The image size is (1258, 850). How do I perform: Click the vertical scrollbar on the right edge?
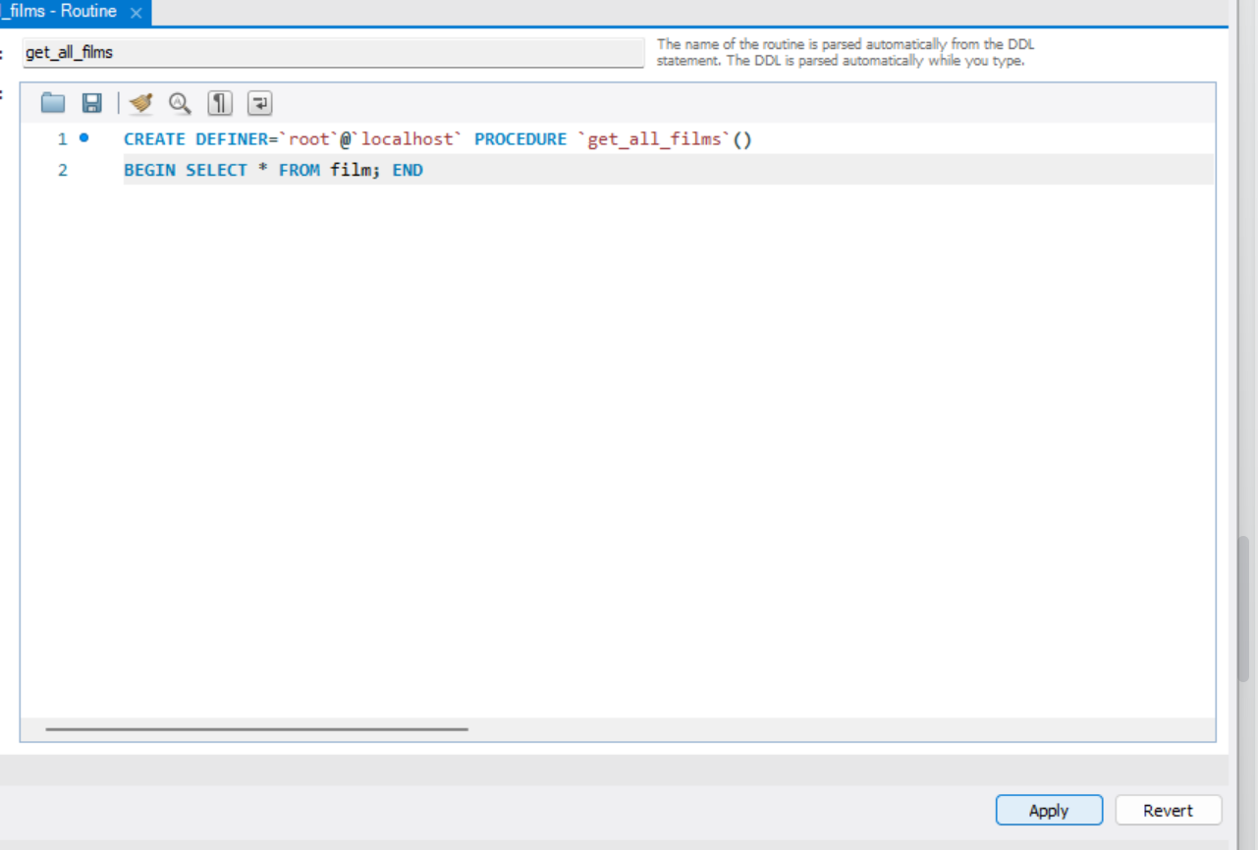click(1243, 609)
